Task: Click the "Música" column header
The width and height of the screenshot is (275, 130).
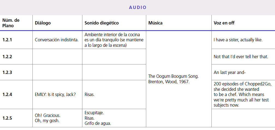Action: click(x=155, y=23)
